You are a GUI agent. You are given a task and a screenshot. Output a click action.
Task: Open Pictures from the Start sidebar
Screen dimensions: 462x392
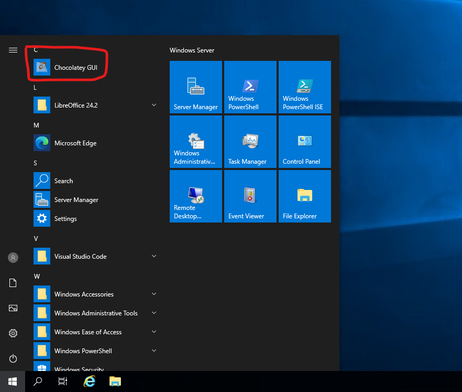(13, 308)
